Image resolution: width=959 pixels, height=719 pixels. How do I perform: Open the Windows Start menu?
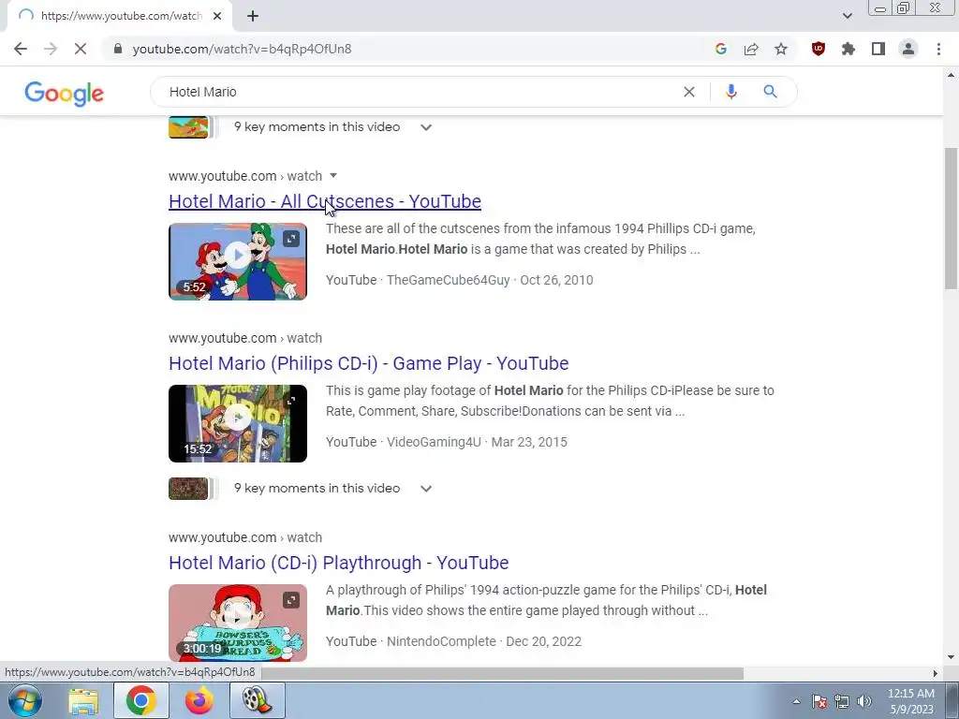pos(25,700)
